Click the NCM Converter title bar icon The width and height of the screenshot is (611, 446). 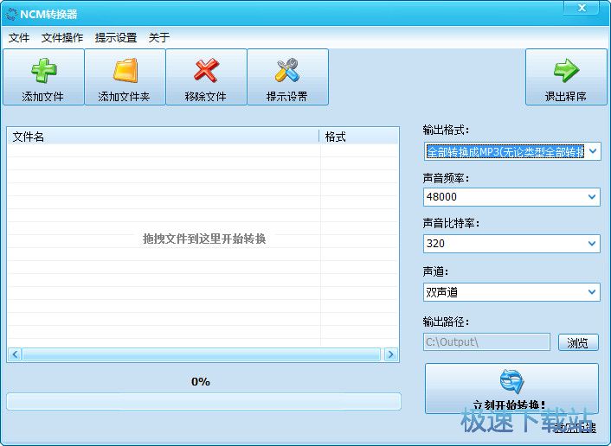(10, 14)
